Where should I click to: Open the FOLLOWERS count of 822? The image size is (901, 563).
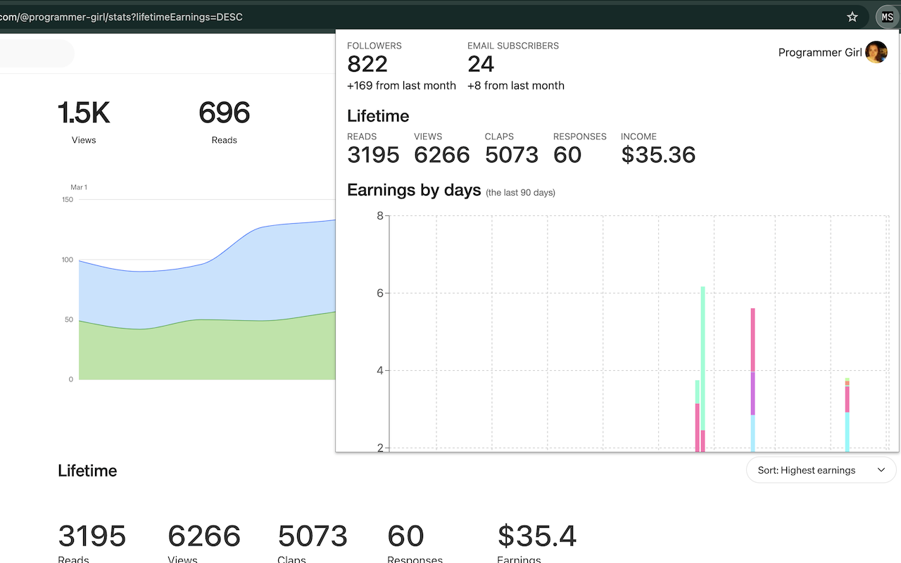pyautogui.click(x=367, y=63)
